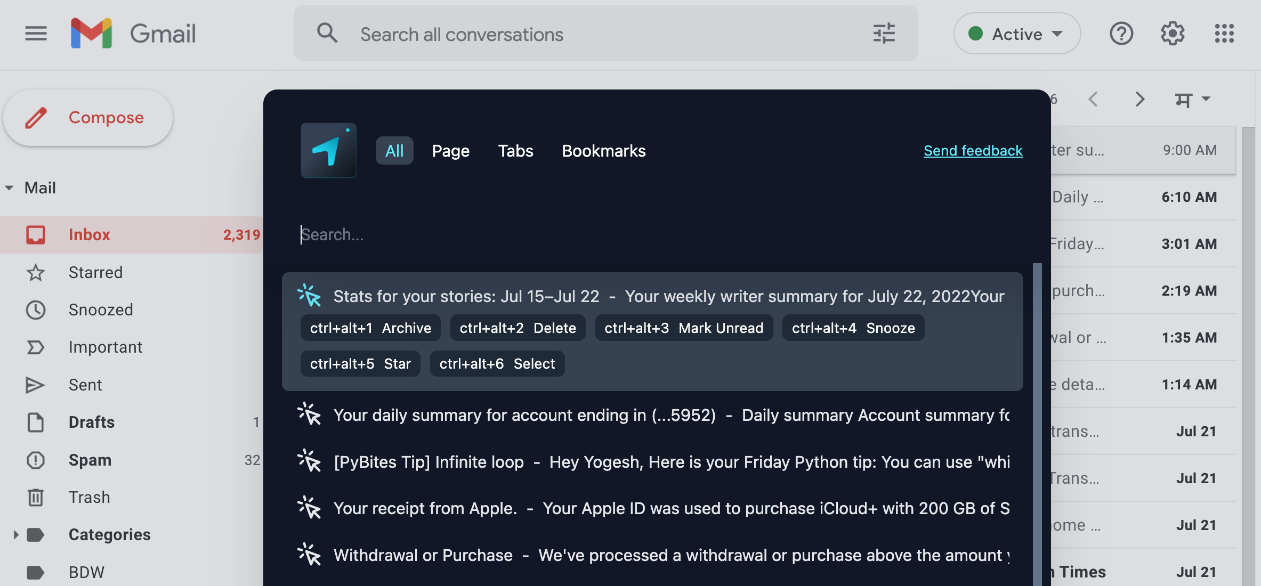1261x586 pixels.
Task: Click the search options filter icon
Action: pyautogui.click(x=884, y=34)
